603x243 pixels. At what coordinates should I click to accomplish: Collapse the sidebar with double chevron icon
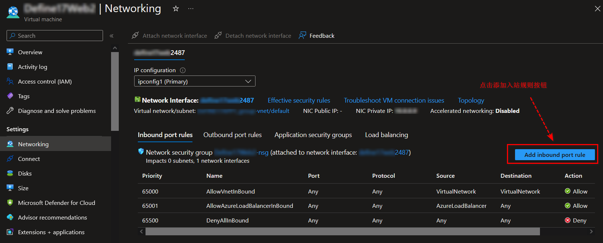point(111,36)
